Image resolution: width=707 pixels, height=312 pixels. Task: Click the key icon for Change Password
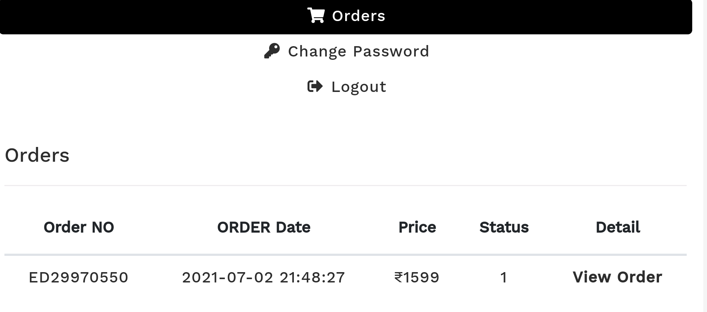pos(272,51)
